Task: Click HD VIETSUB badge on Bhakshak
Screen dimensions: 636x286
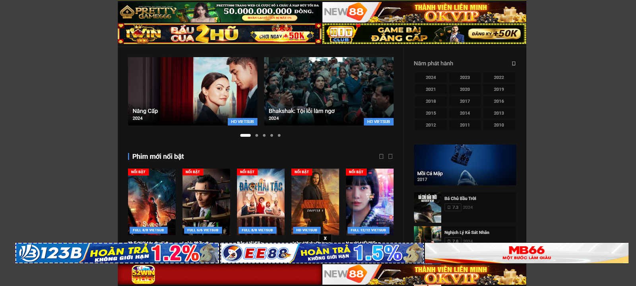Action: tap(378, 122)
